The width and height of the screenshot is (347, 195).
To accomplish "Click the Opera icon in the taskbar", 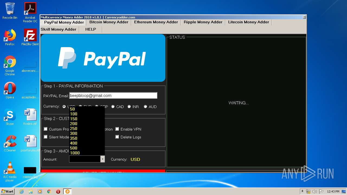I will coord(58,191).
